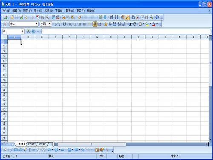Open the 编辑 menu
The width and height of the screenshot is (213, 160).
17,11
